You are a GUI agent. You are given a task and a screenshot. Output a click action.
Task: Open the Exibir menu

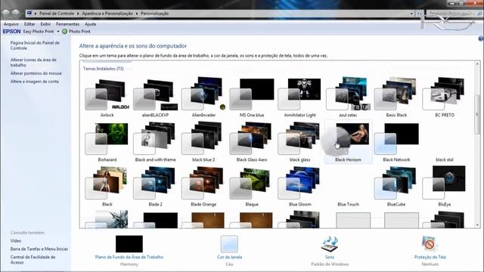click(x=45, y=24)
